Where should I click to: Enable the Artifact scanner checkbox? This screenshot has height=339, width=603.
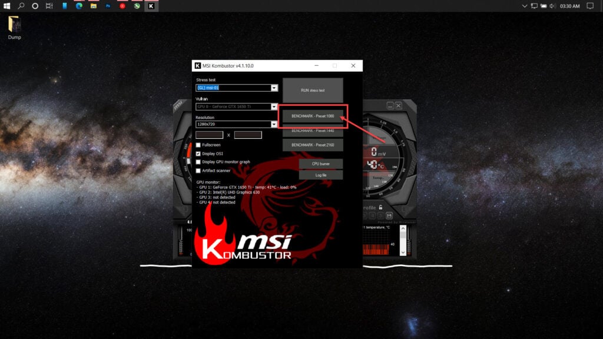pyautogui.click(x=198, y=171)
